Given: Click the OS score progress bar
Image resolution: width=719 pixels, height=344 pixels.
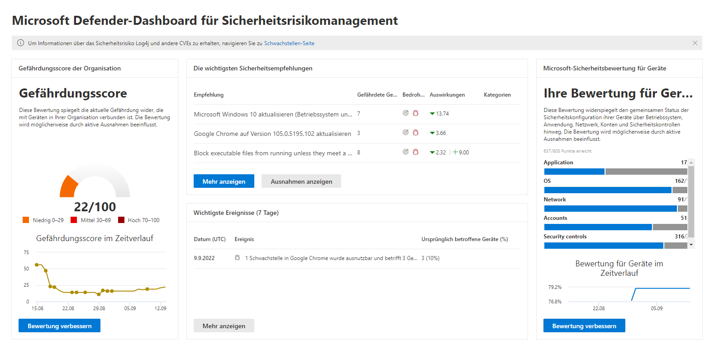Looking at the screenshot, I should coord(615,190).
